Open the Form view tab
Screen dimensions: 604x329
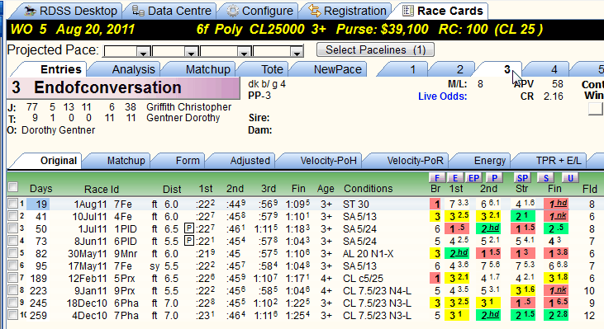[178, 161]
